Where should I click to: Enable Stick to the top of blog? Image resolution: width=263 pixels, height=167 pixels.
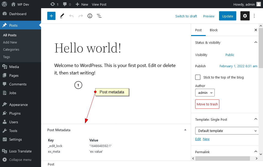(x=198, y=77)
